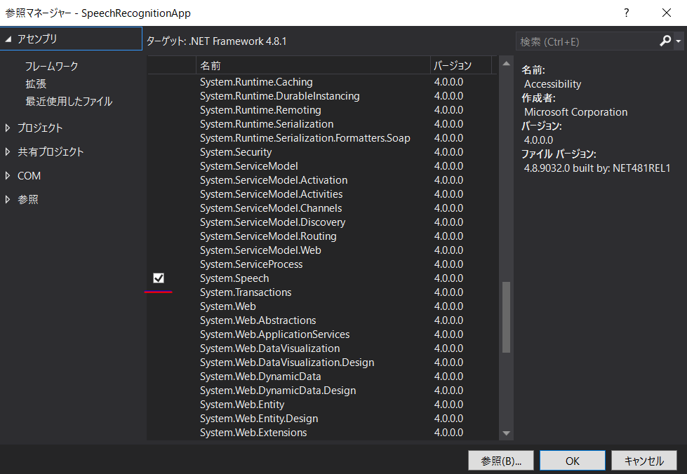This screenshot has height=474, width=687.
Task: Expand the COM section
Action: pos(8,175)
